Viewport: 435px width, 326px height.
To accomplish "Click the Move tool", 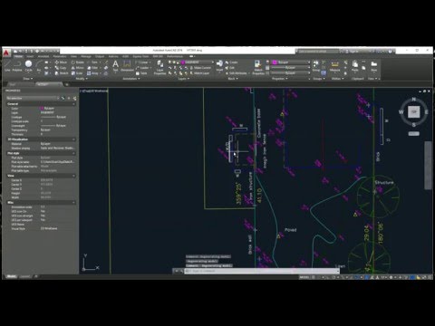I will coord(61,62).
